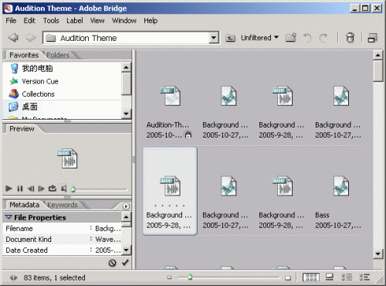Open the View menu

click(x=97, y=21)
